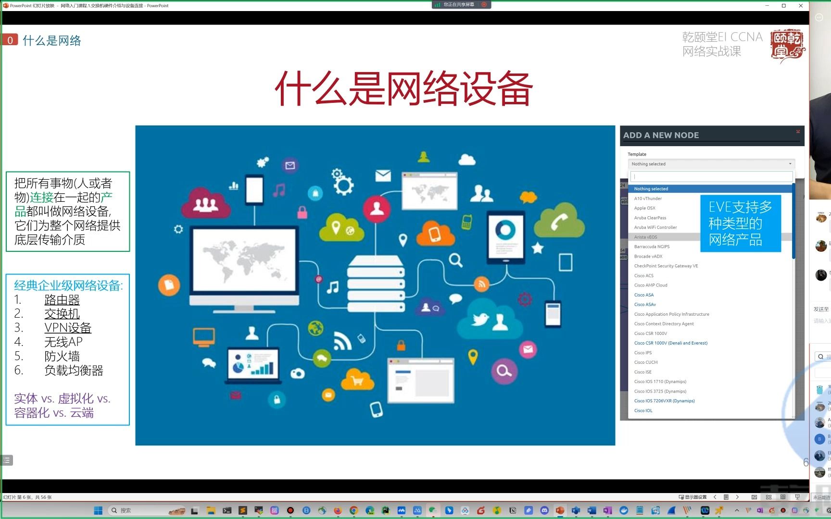Image resolution: width=831 pixels, height=519 pixels.
Task: Open WeChat from the taskbar
Action: coord(433,510)
